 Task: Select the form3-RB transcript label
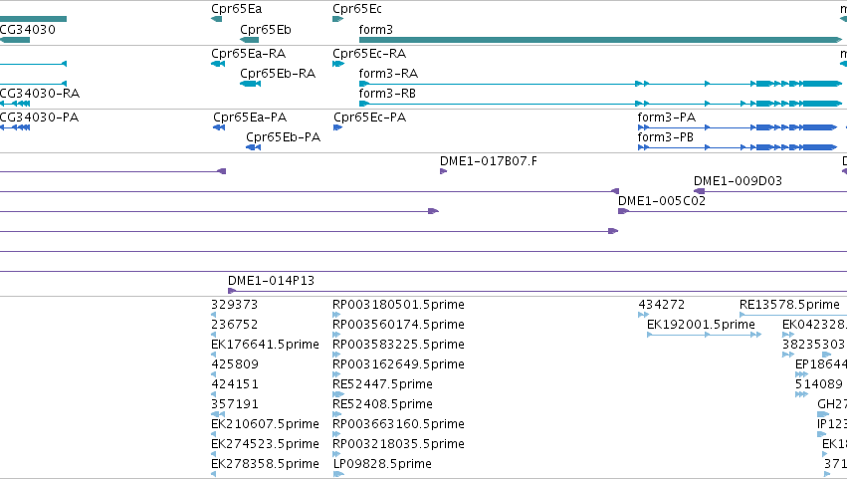(x=387, y=94)
